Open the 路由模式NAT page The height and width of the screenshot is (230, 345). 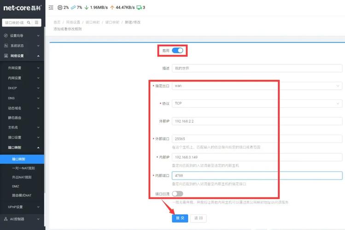22,195
